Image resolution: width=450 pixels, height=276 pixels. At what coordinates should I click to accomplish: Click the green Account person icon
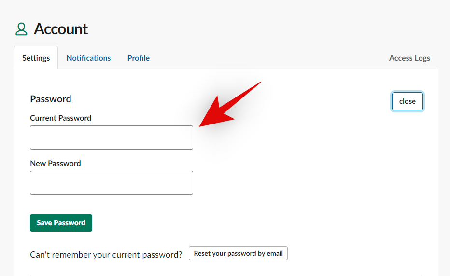click(x=21, y=29)
